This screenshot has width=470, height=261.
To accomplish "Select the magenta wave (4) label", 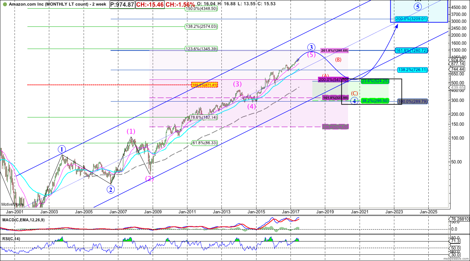I will click(x=252, y=107).
